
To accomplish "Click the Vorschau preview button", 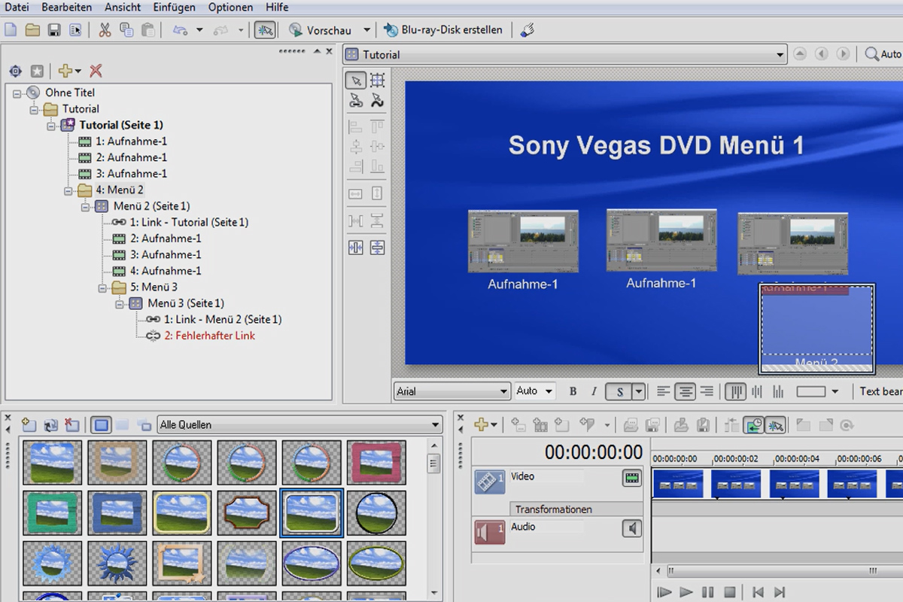I will coord(321,30).
